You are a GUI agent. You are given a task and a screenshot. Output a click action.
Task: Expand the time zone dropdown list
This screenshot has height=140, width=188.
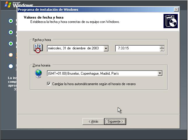click(160, 73)
